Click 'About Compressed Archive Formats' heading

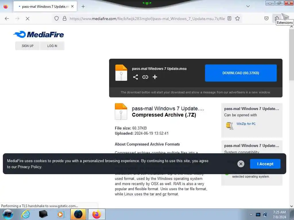click(x=147, y=144)
